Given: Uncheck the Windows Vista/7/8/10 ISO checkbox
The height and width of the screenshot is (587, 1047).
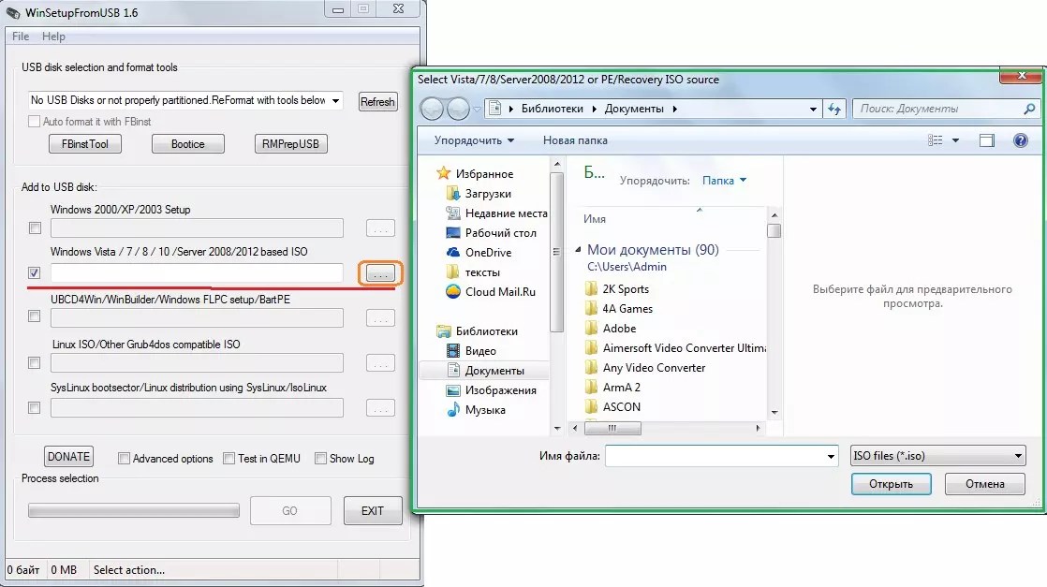Looking at the screenshot, I should coord(35,273).
